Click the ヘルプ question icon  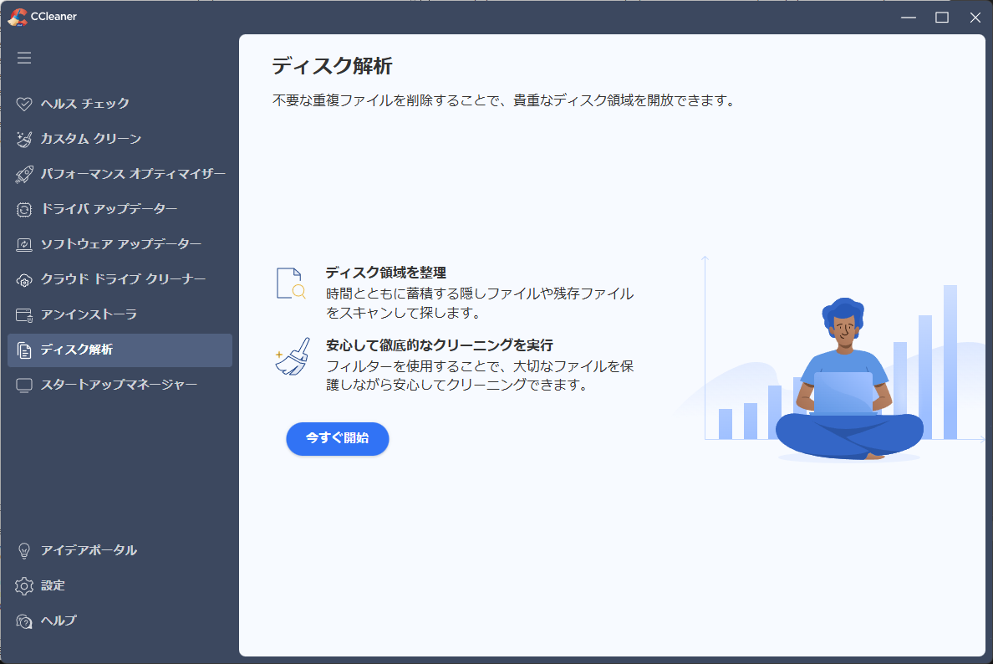click(x=23, y=621)
